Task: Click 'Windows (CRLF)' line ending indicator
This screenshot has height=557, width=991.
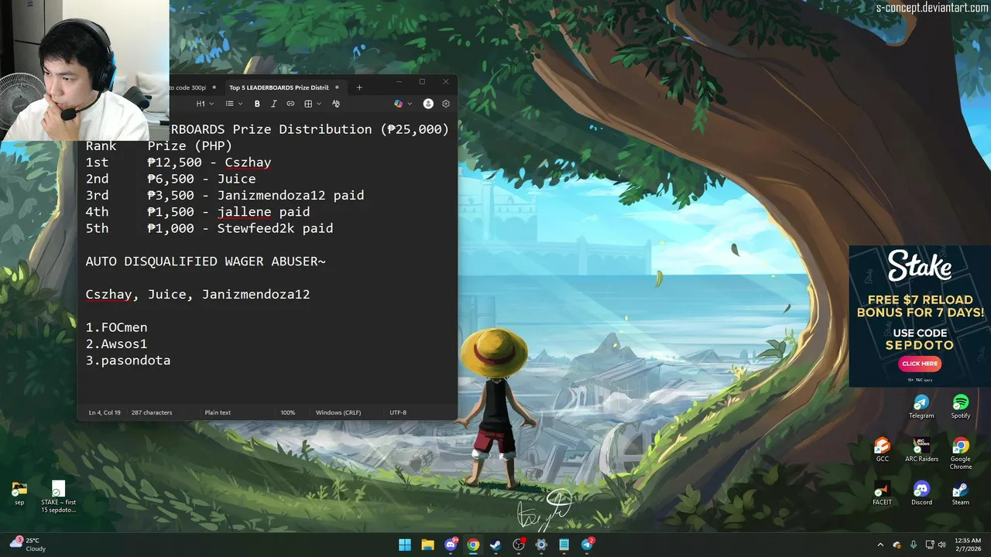Action: click(338, 412)
